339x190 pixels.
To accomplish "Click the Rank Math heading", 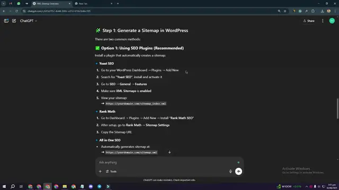I will [107, 111].
